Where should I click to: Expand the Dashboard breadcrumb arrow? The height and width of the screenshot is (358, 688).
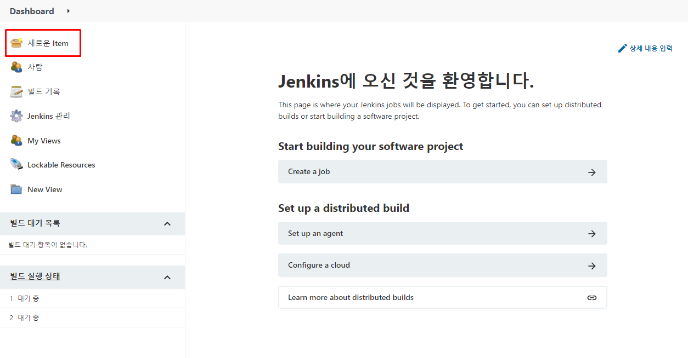coord(69,11)
